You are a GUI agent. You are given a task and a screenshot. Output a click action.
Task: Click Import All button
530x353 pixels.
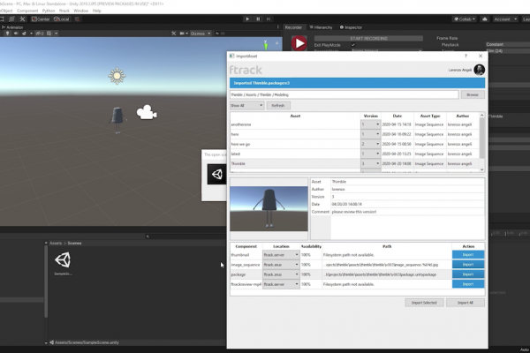coord(466,303)
